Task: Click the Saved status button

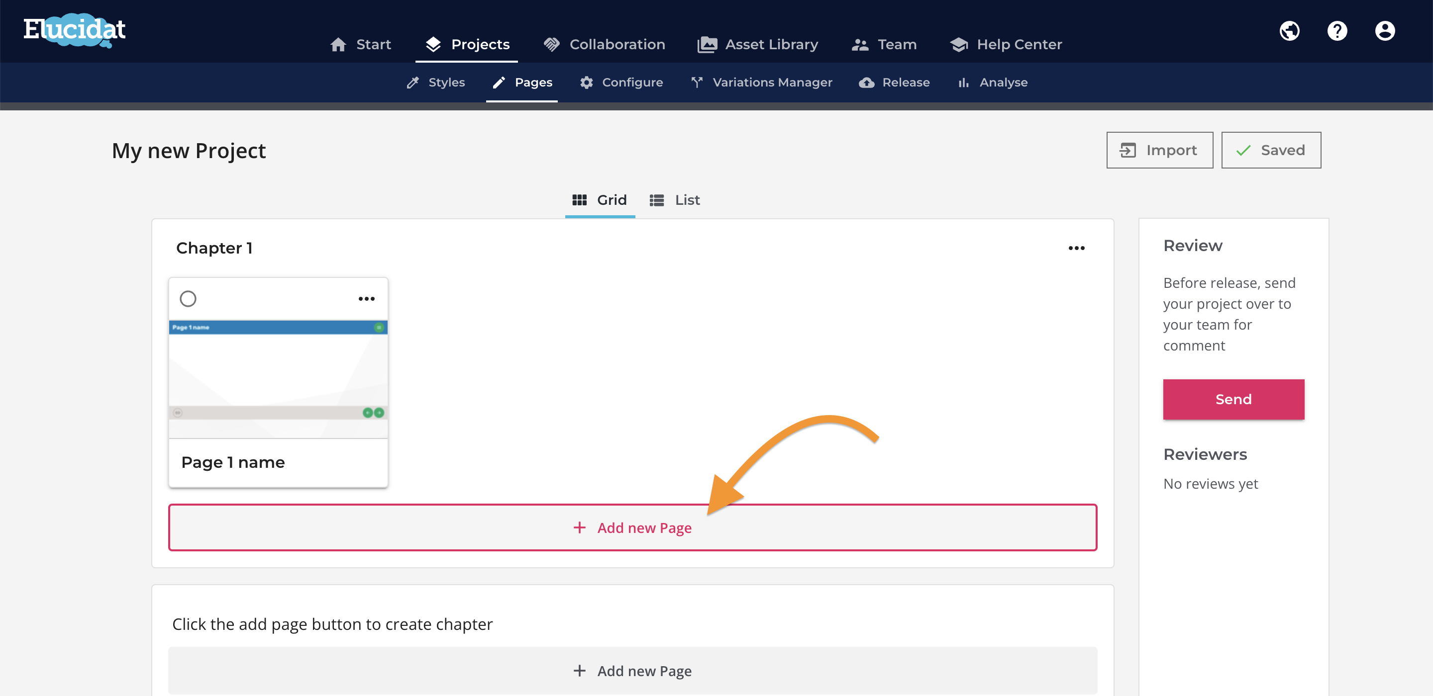Action: (x=1271, y=150)
